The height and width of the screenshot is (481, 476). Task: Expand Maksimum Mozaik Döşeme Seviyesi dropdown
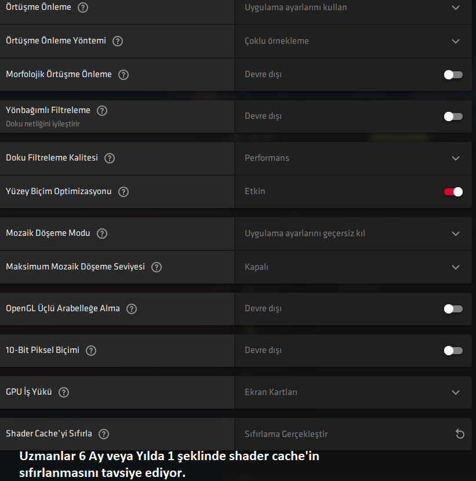pos(353,267)
